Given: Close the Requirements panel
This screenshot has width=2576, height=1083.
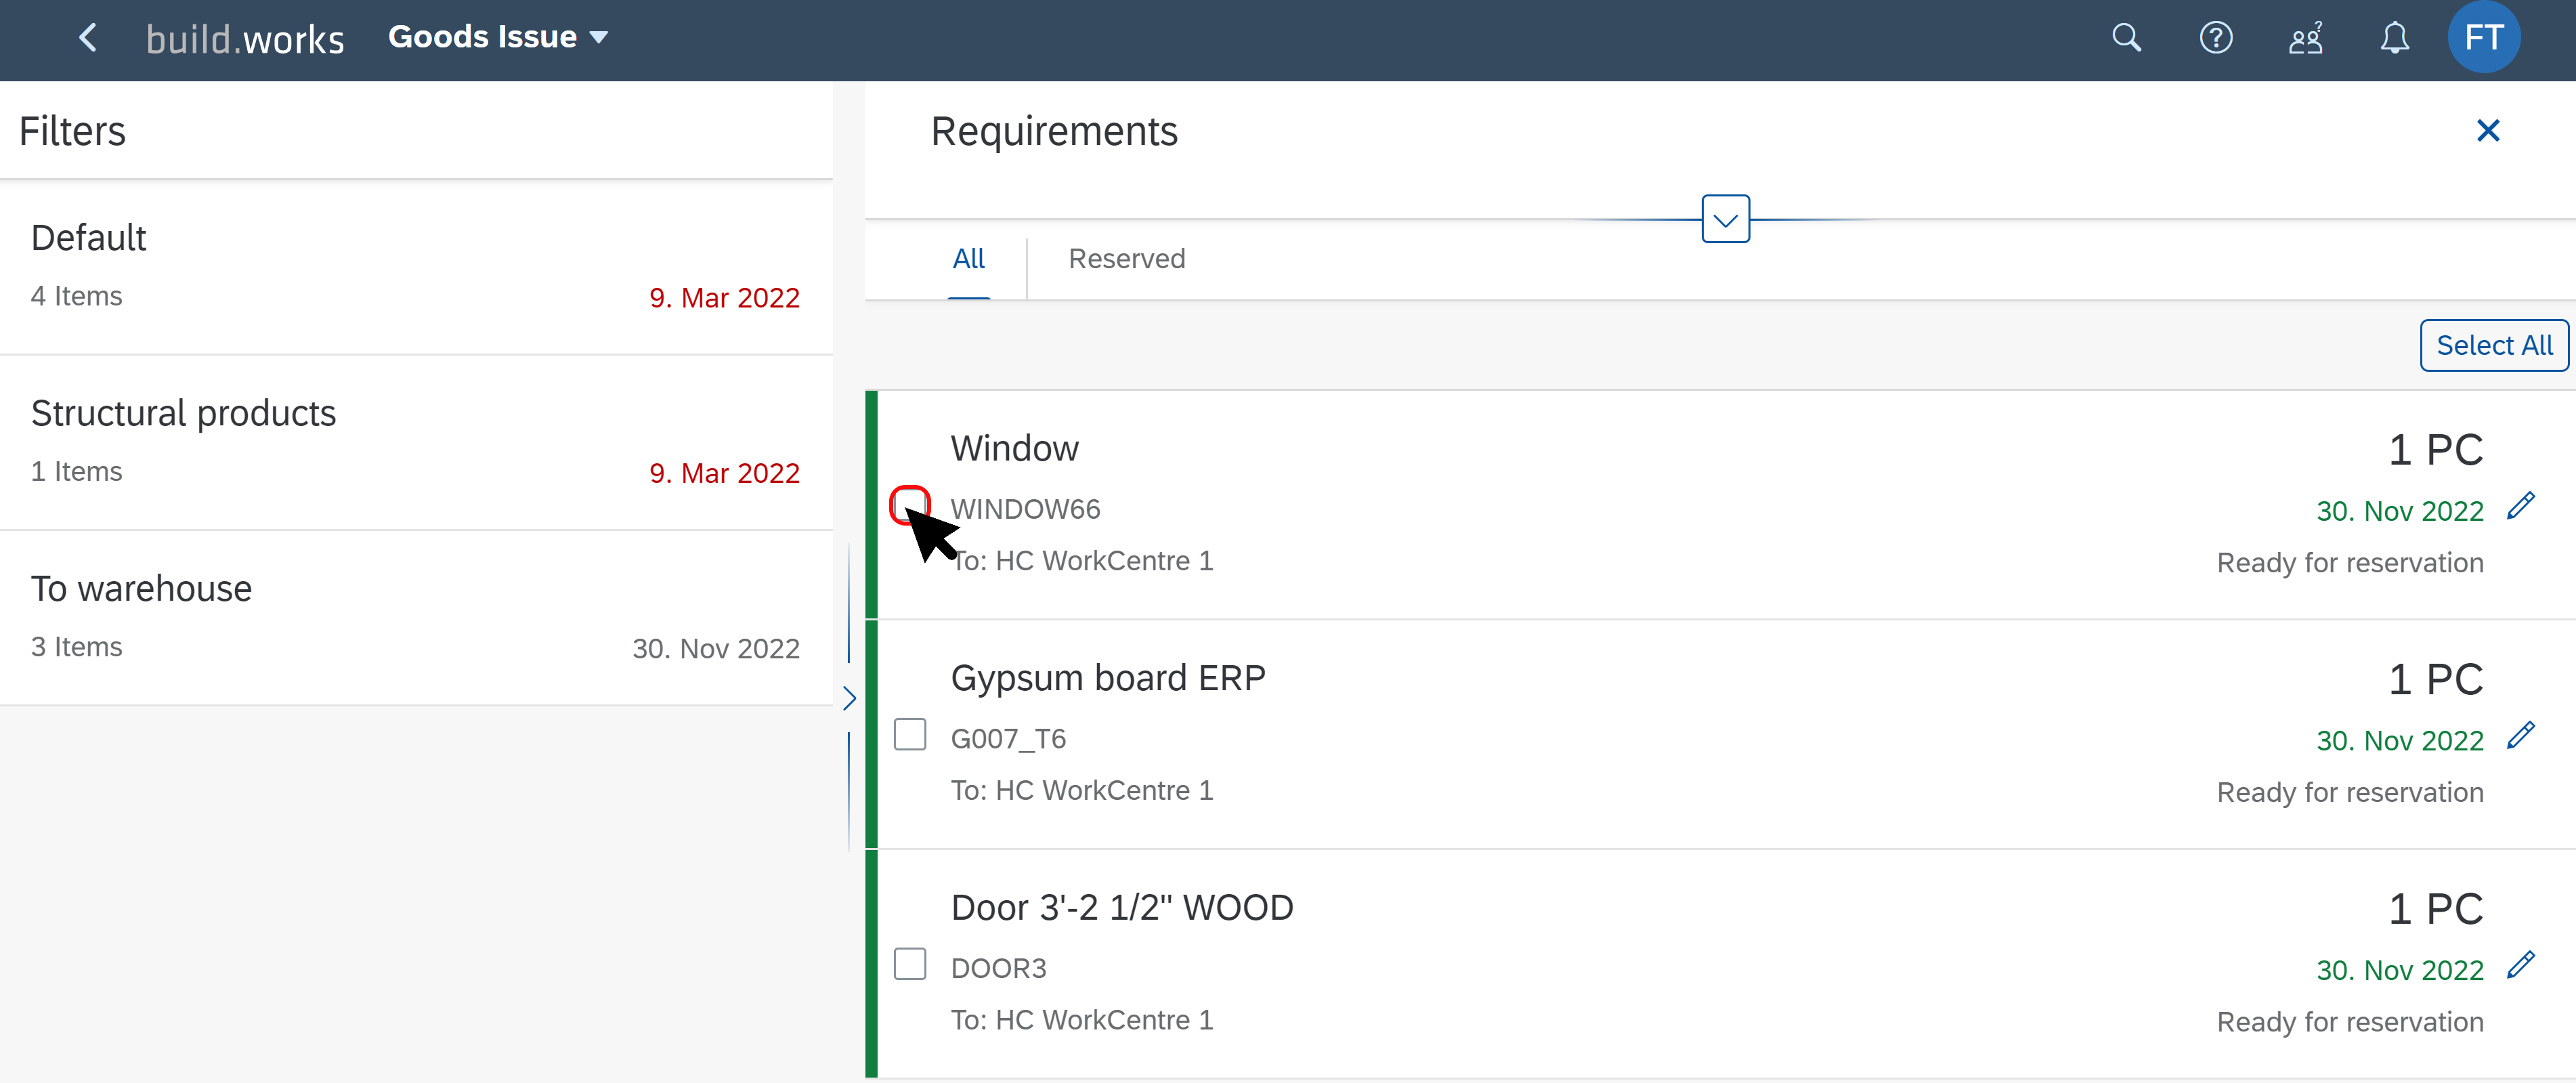Looking at the screenshot, I should [2488, 131].
